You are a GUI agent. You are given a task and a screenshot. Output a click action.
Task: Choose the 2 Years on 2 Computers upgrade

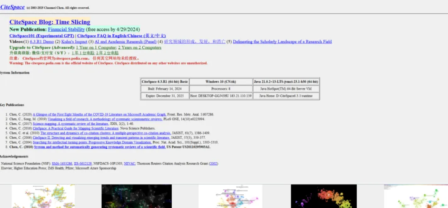[140, 47]
